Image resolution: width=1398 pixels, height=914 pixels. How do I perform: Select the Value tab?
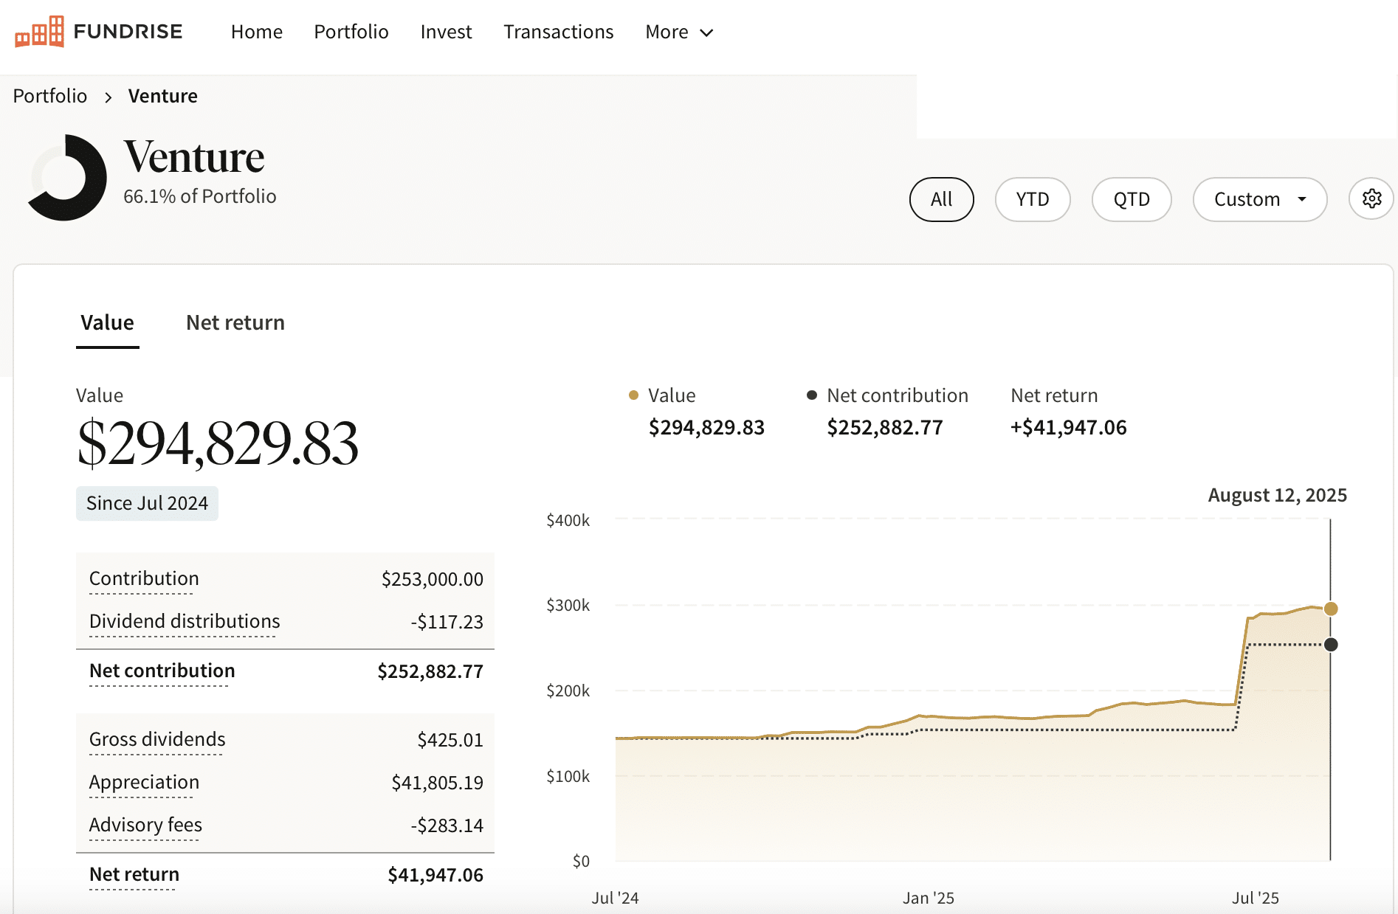tap(107, 322)
